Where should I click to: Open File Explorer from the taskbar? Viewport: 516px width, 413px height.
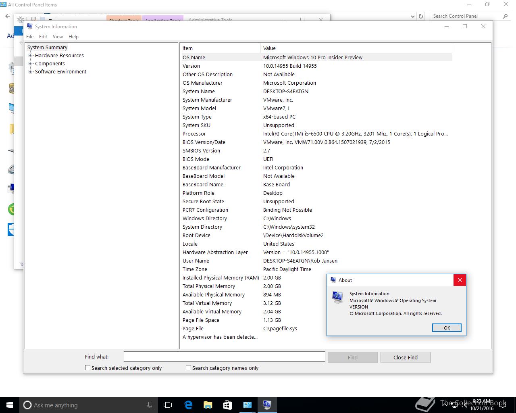click(x=208, y=405)
